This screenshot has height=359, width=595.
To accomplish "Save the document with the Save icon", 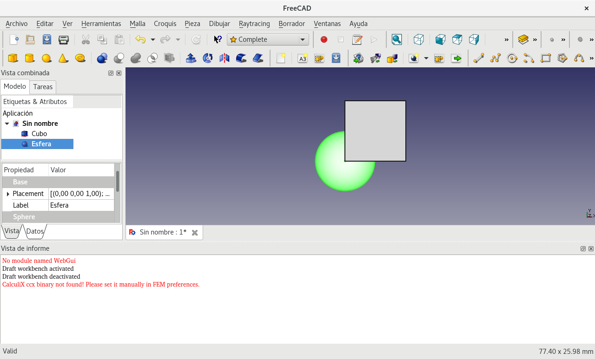I will point(47,39).
